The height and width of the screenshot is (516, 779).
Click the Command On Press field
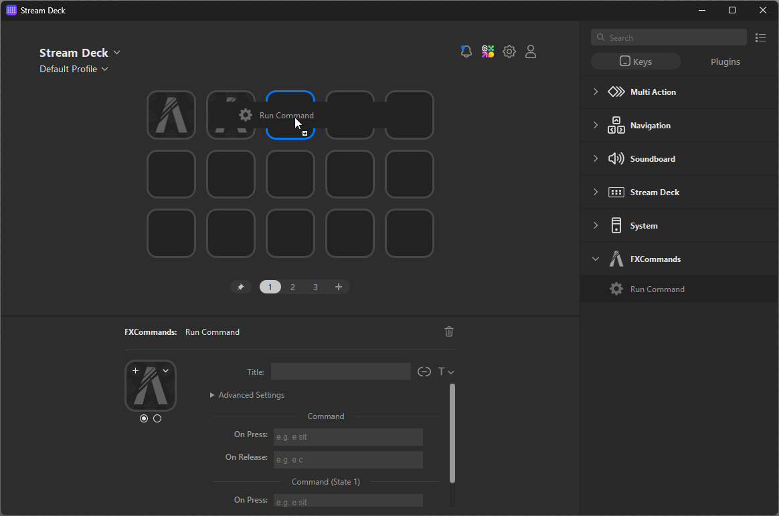[x=348, y=437]
